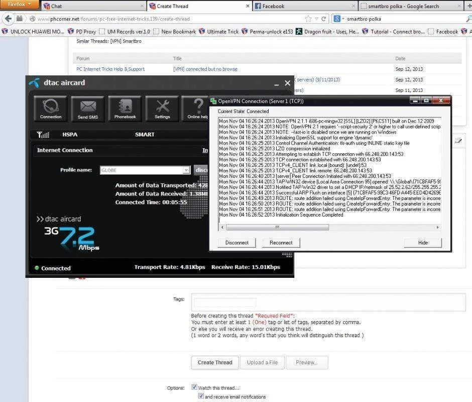Open the Phonebook in dtac aircard
Screen dimensions: 472x402
click(x=125, y=108)
